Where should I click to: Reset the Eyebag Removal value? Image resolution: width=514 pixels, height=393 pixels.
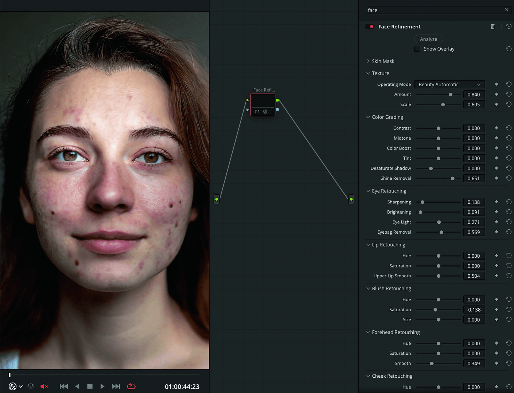tap(509, 232)
